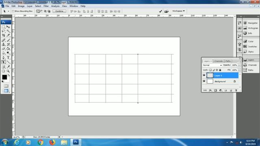260x146 pixels.
Task: Select the Notes tool
Action: [4, 67]
